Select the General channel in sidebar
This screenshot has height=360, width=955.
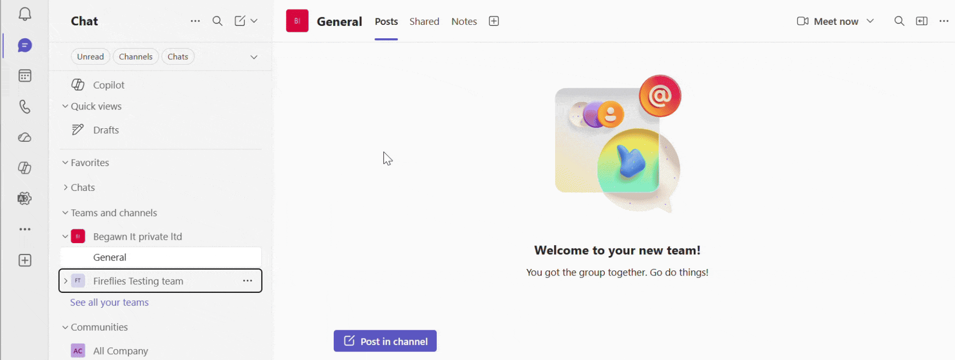point(161,258)
